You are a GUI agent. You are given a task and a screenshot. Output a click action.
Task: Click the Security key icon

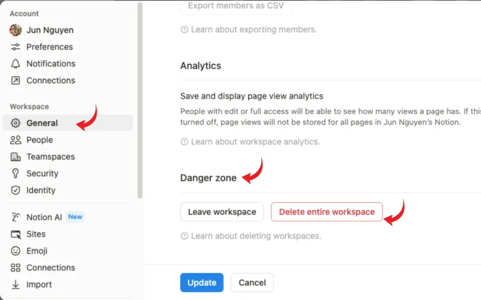pyautogui.click(x=15, y=174)
